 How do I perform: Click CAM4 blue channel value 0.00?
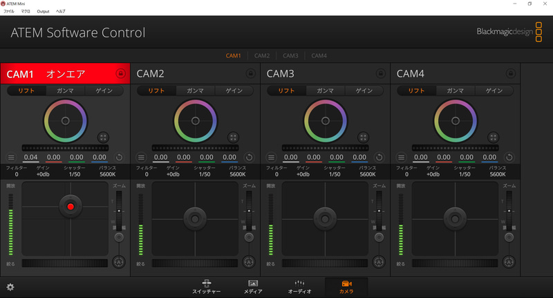489,157
